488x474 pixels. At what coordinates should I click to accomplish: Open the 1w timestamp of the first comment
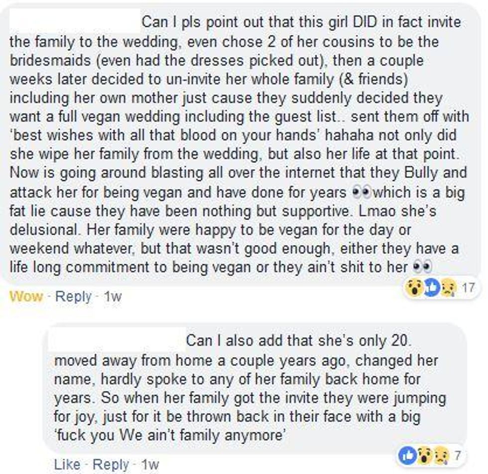(x=113, y=297)
